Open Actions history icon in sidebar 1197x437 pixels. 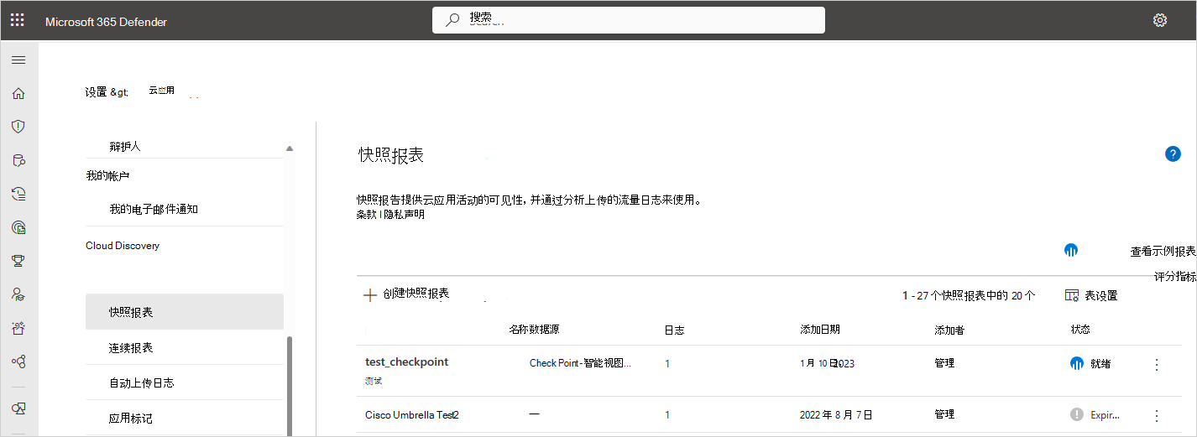click(18, 194)
